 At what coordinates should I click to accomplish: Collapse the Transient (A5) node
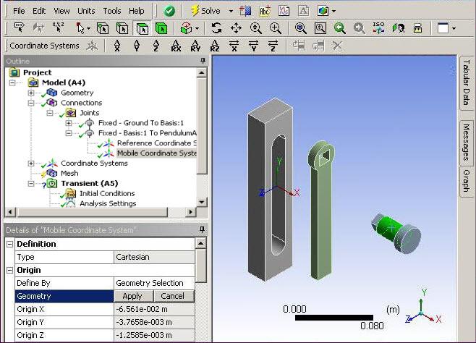click(x=31, y=183)
